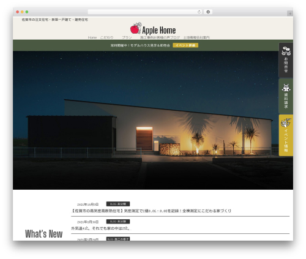Open the 土地情報 menu item

190,37
